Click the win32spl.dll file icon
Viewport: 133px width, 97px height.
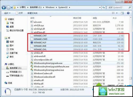tap(32, 29)
